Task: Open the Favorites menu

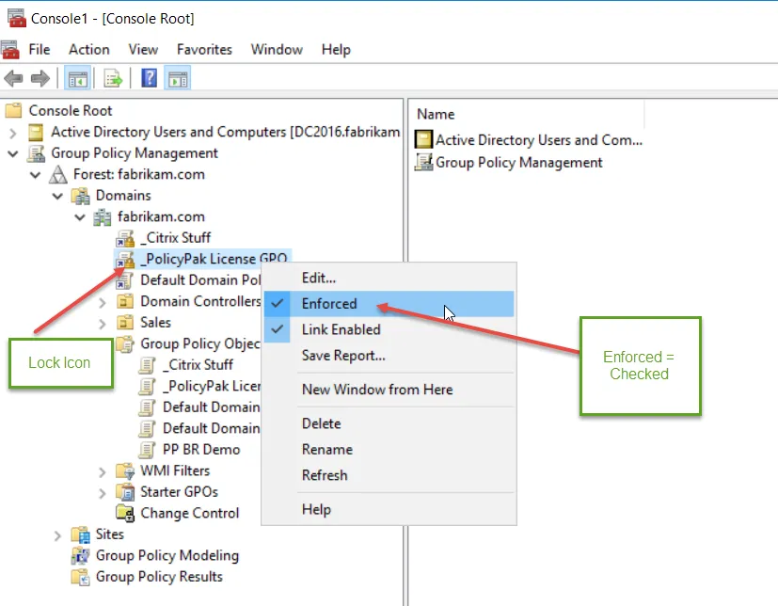Action: (204, 49)
